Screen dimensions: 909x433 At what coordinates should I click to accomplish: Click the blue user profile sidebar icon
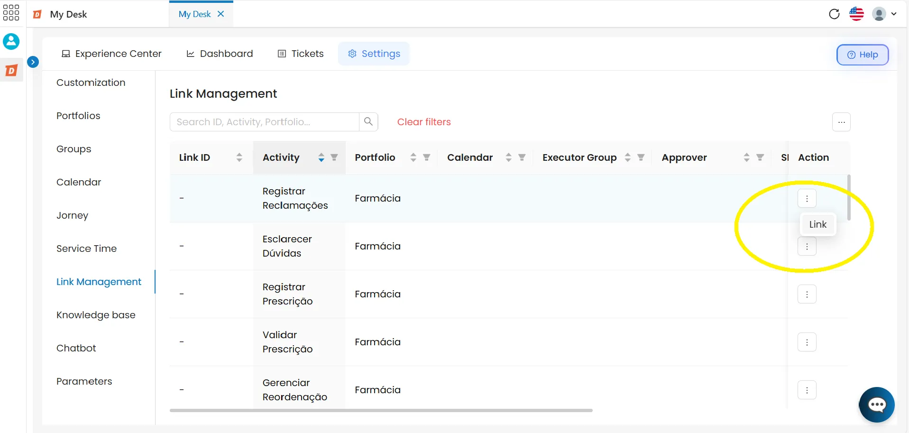[x=11, y=41]
